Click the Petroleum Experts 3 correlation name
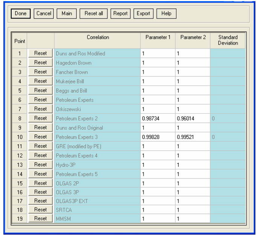This screenshot has height=235, width=257. click(x=77, y=137)
